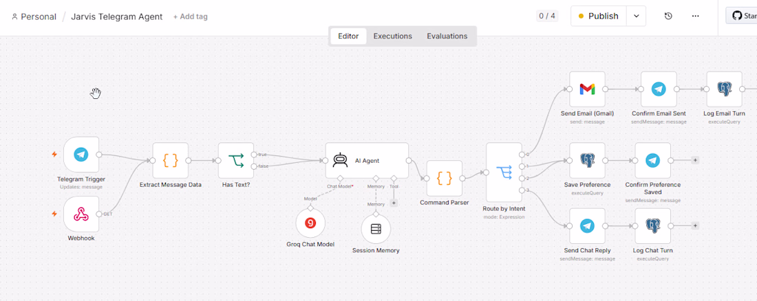
Task: Click the Webhook trigger lightning bolt icon
Action: [x=54, y=214]
